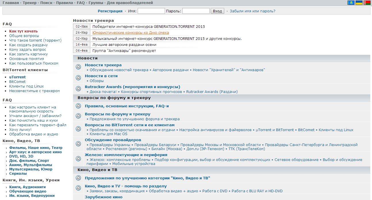This screenshot has width=372, height=200.
Task: Open Правила in top navigation
Action: click(65, 3)
